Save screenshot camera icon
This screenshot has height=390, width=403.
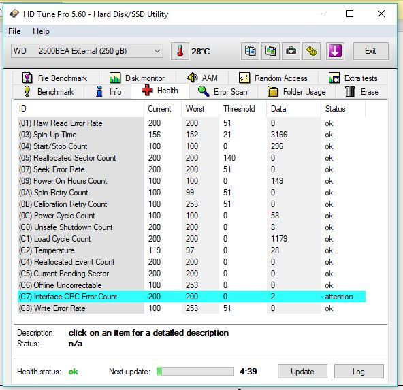pos(291,51)
